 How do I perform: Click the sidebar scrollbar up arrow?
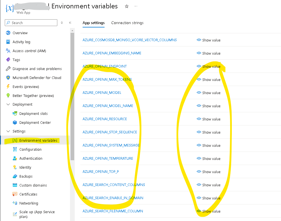[72, 31]
